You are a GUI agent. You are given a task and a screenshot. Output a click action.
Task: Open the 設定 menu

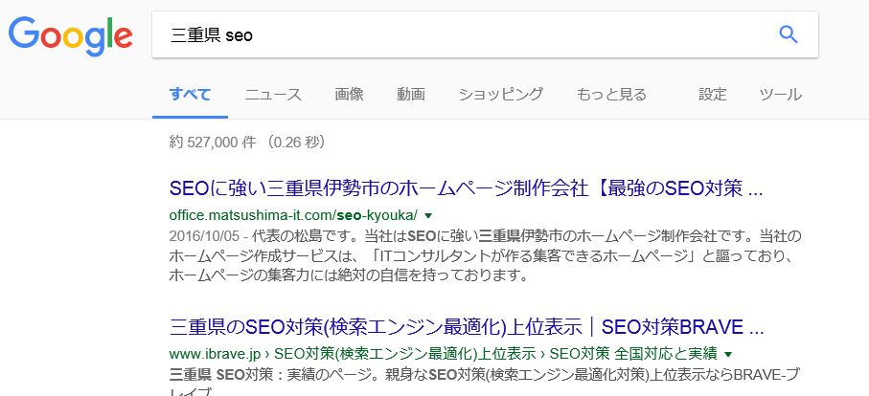[x=712, y=95]
